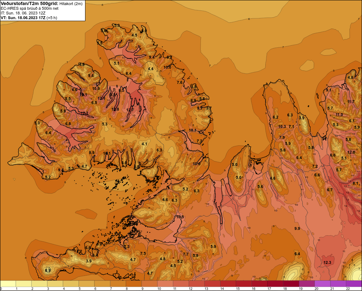Click the legend swatch between 8 and 9

click(134, 284)
